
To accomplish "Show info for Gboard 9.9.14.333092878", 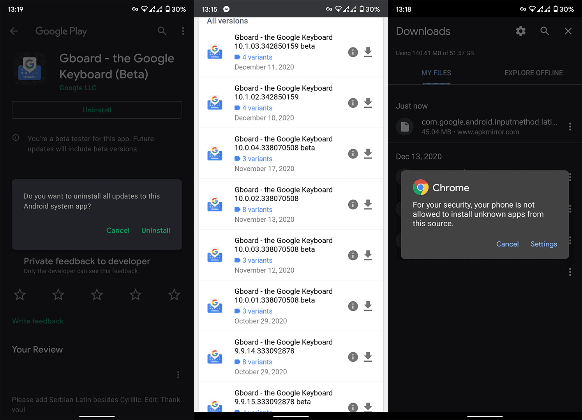I will 353,357.
